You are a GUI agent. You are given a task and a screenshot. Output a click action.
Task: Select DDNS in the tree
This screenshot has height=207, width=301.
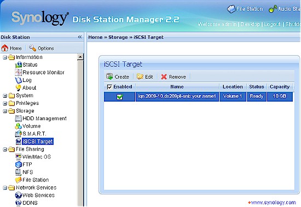click(x=30, y=203)
